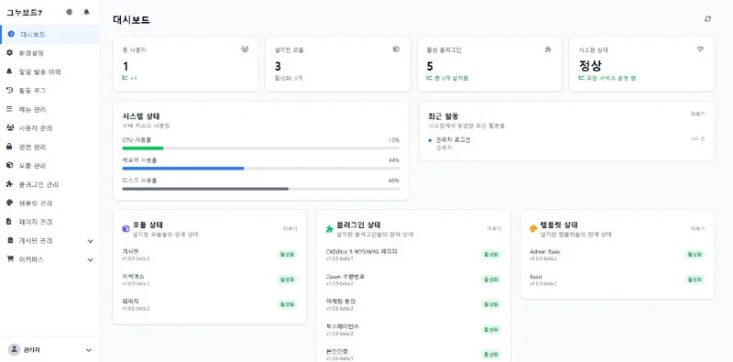Click the history icon next to 활동 로그
The height and width of the screenshot is (362, 733).
[9, 90]
